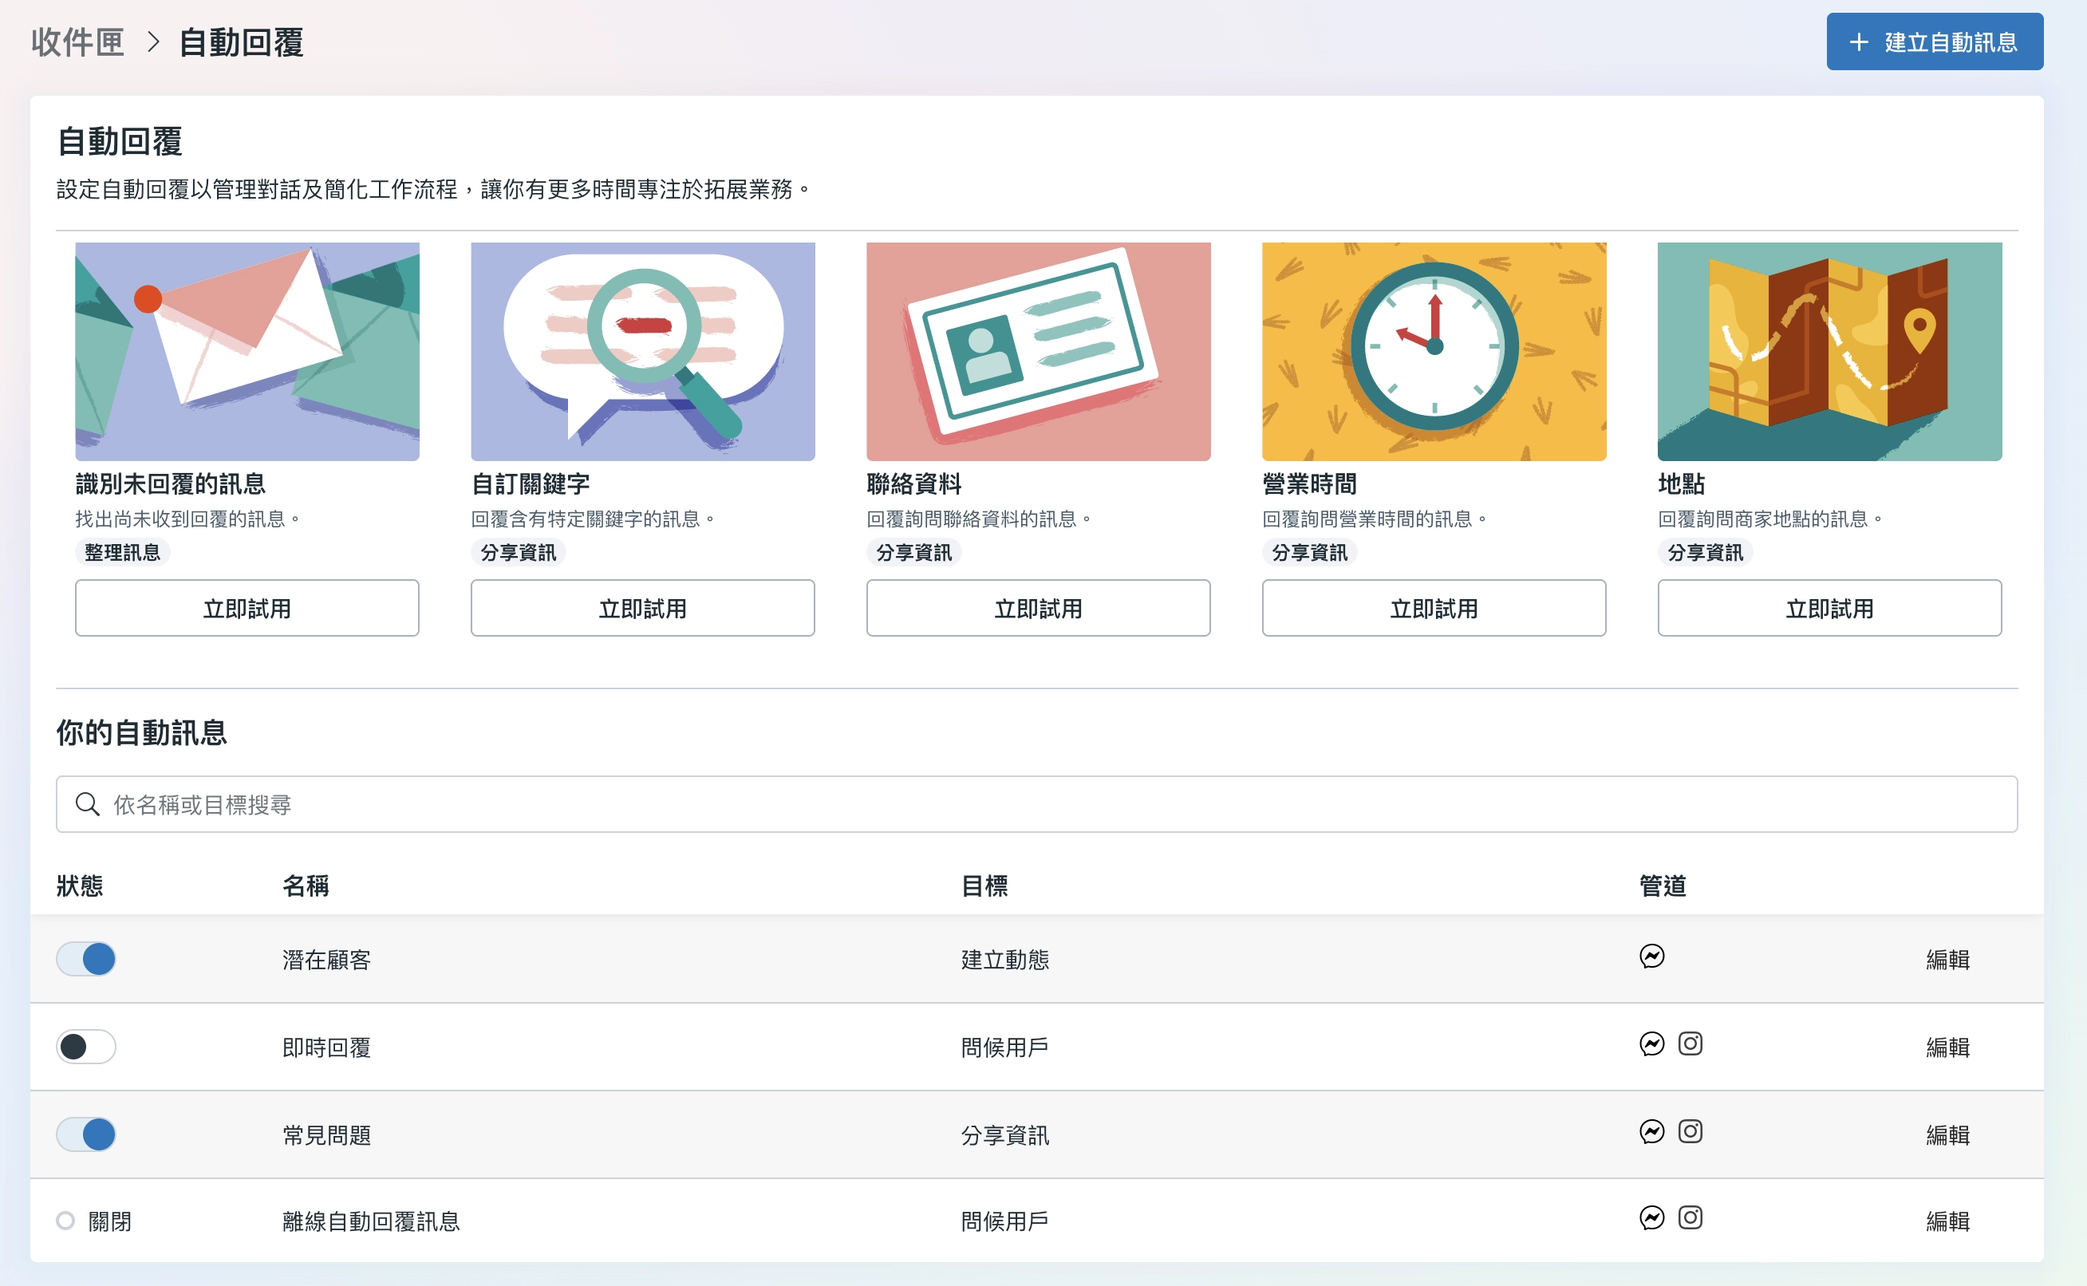This screenshot has height=1286, width=2087.
Task: Click 立即試用 under 地點
Action: click(x=1829, y=608)
